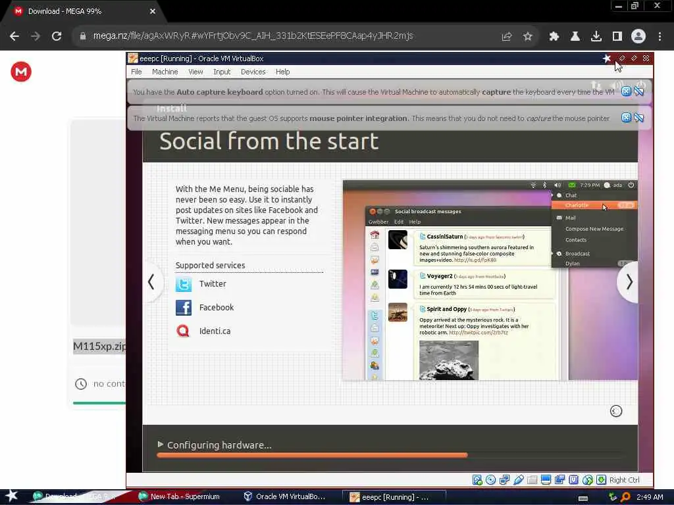Go forward in the browser
This screenshot has height=505, width=674.
(x=36, y=36)
